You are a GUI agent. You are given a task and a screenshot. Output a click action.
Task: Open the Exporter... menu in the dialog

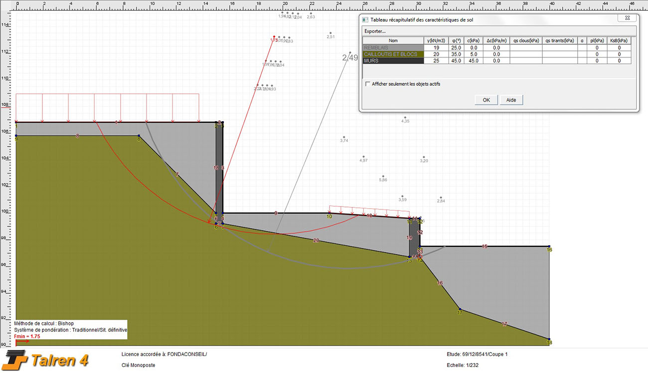click(x=375, y=31)
